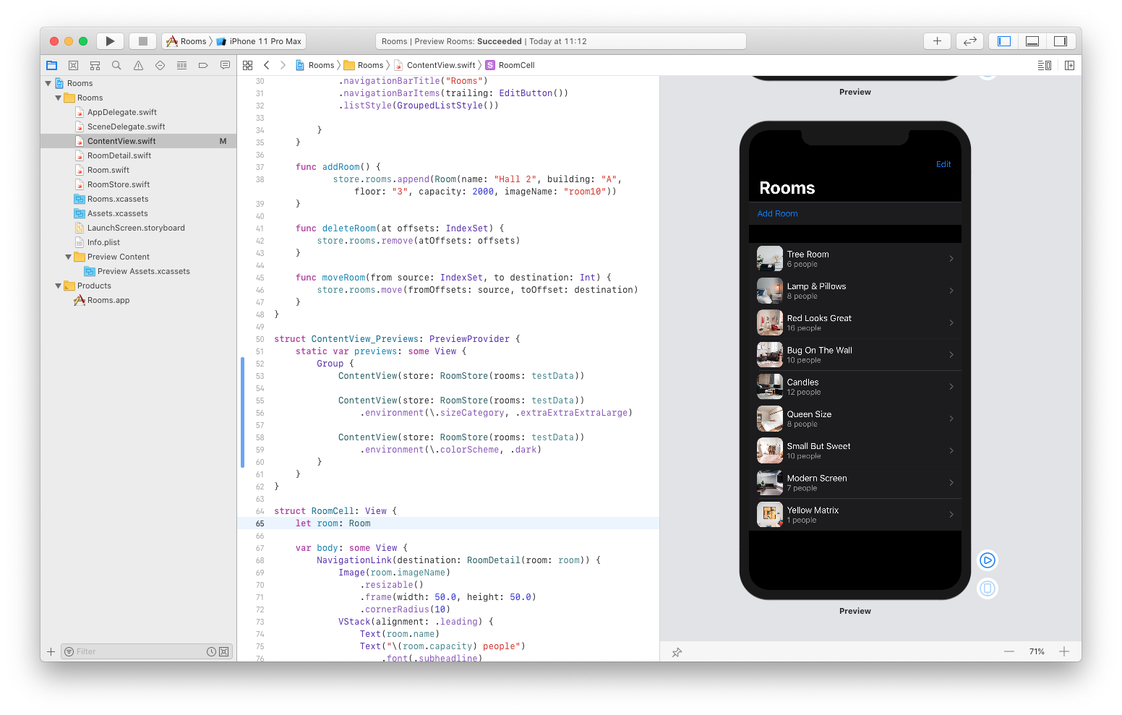Open the Report navigator speech bubble icon

tap(225, 65)
